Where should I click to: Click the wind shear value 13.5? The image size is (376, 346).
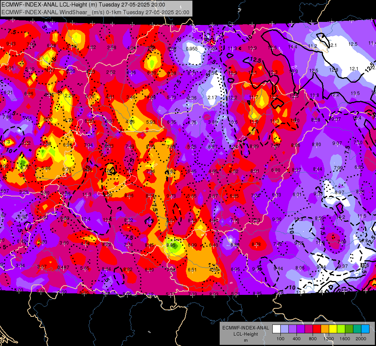pyautogui.click(x=355, y=93)
